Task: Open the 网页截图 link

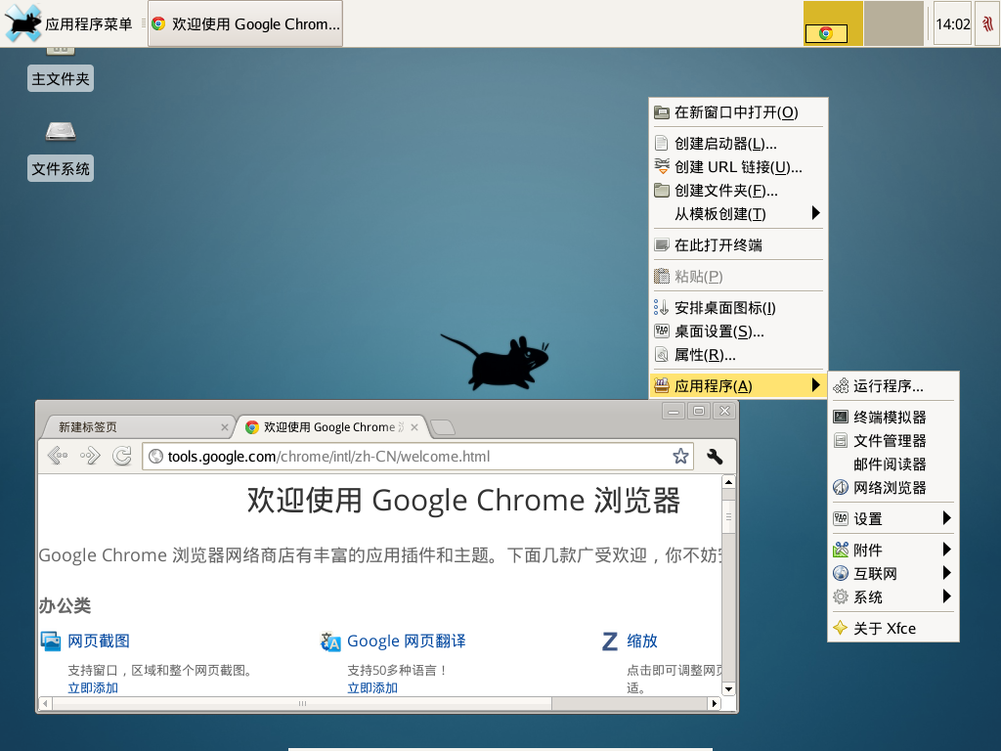Action: click(99, 641)
